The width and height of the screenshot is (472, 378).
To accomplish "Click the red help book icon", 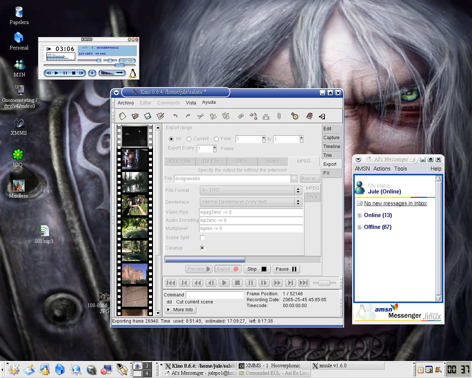I will click(309, 116).
